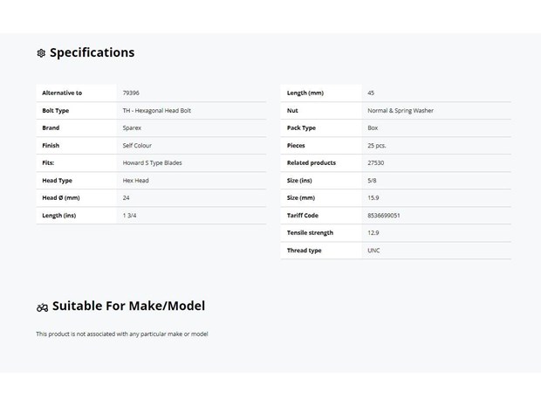Click the 25 pcs. pieces value
Screen dimensions: 541x406
pos(377,145)
